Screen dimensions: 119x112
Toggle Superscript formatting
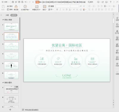[x=74, y=9]
